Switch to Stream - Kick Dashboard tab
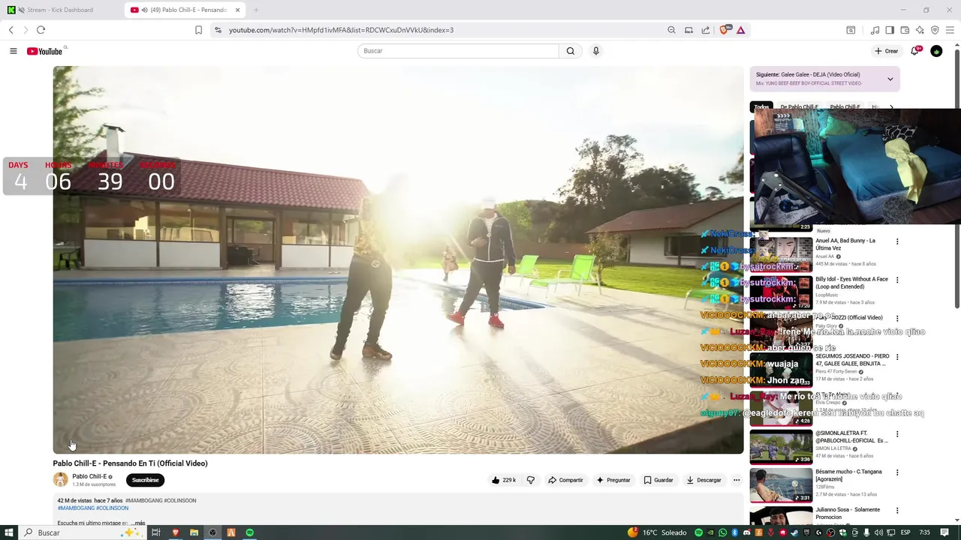This screenshot has width=961, height=540. click(60, 10)
